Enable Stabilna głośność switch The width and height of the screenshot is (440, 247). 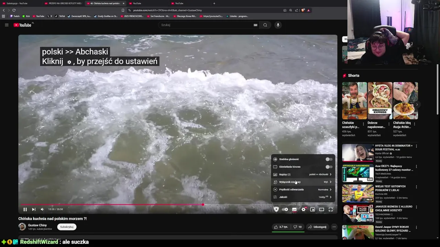[329, 159]
